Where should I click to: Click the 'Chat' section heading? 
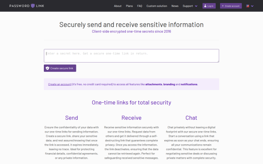coord(191,118)
